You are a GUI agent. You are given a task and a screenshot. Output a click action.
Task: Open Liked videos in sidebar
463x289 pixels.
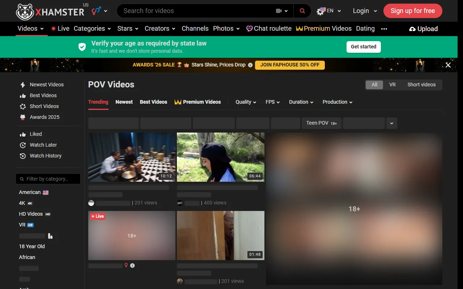point(36,134)
